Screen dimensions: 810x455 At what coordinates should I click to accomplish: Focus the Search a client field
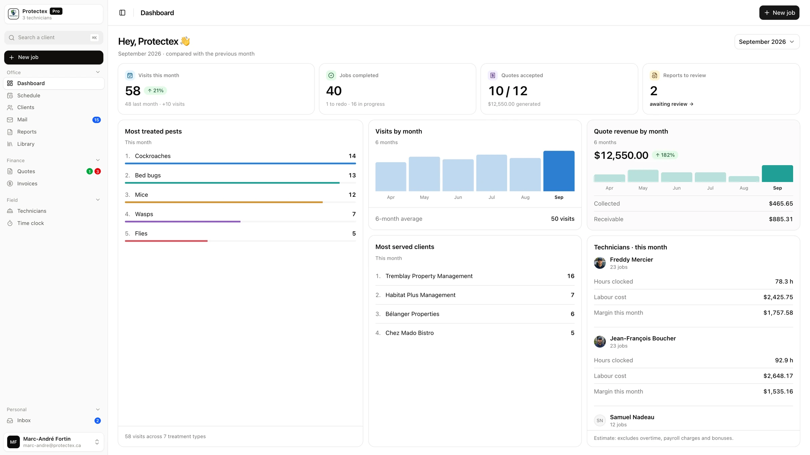point(54,38)
